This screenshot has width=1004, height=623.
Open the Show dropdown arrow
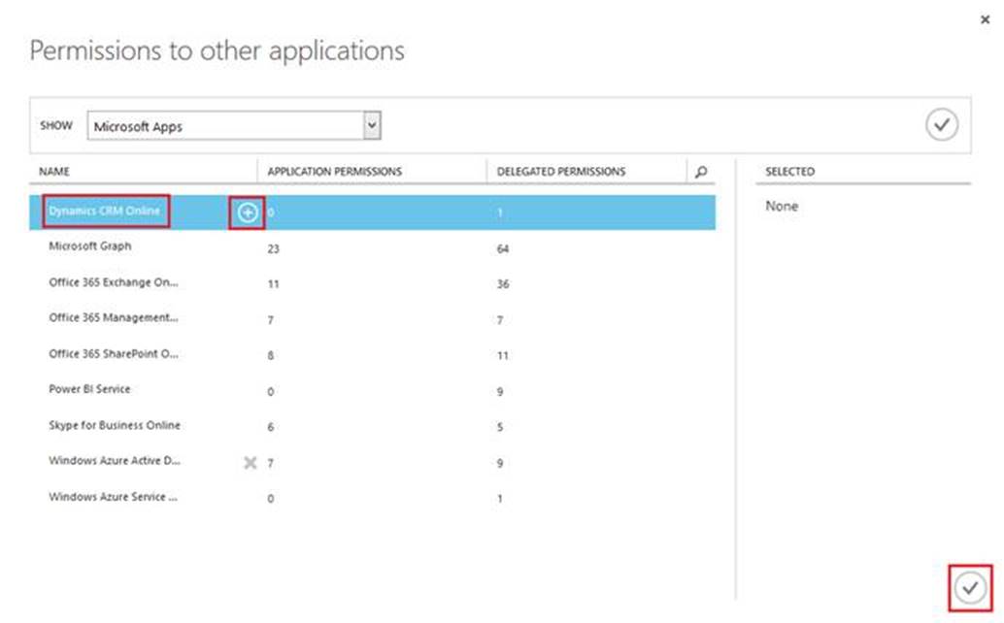point(371,125)
